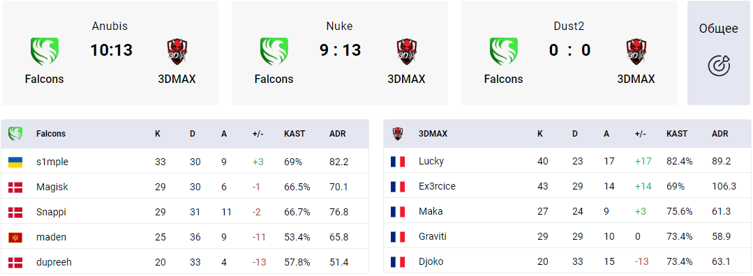Click Falcons logo in stats table header
Image resolution: width=753 pixels, height=276 pixels.
[x=15, y=134]
